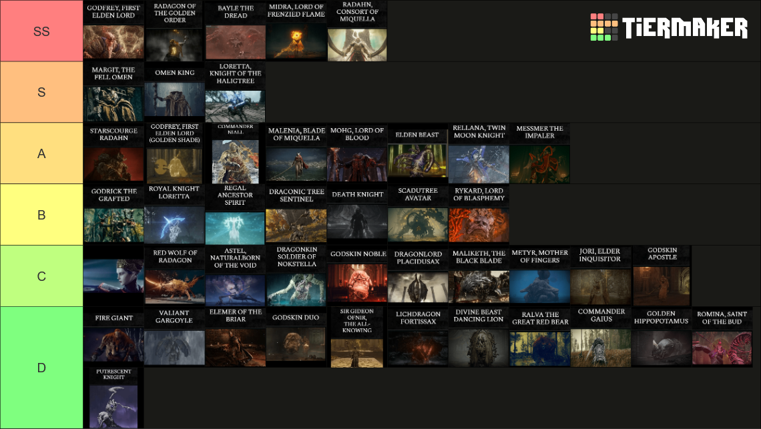Click the Valiant Gargoyle card
761x429 pixels.
[175, 337]
